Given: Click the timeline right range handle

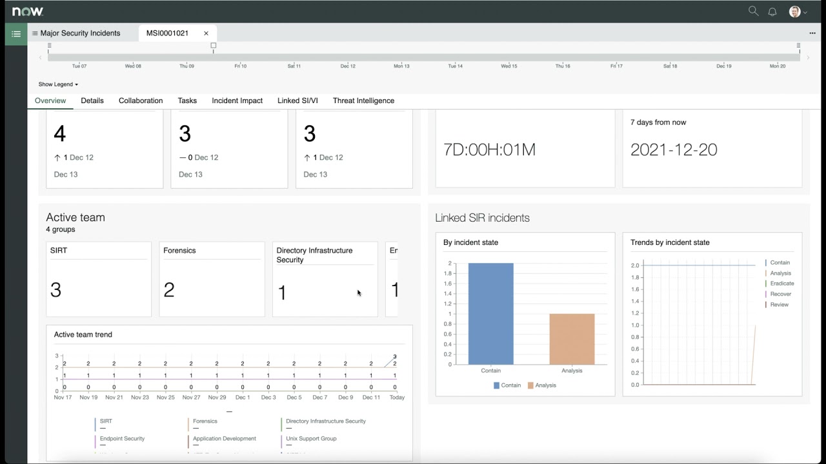Looking at the screenshot, I should [x=798, y=45].
